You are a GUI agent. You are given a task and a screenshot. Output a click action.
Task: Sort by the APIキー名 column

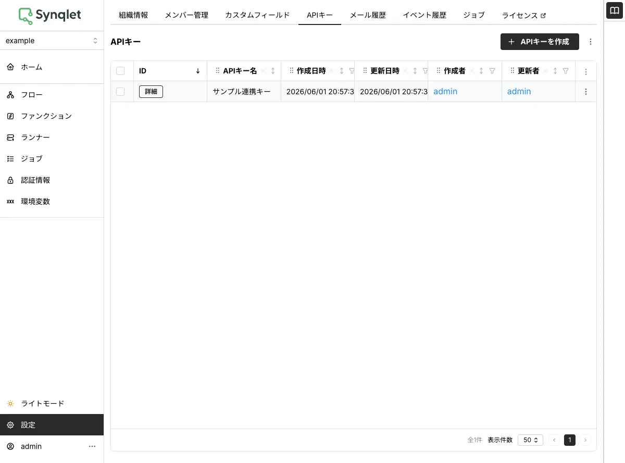[x=273, y=71]
